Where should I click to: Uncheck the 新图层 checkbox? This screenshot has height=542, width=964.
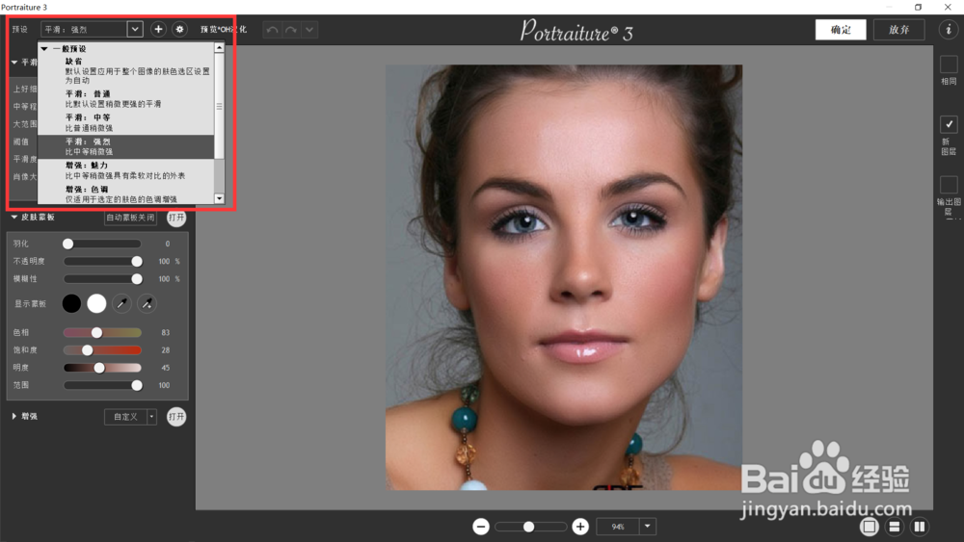coord(949,124)
